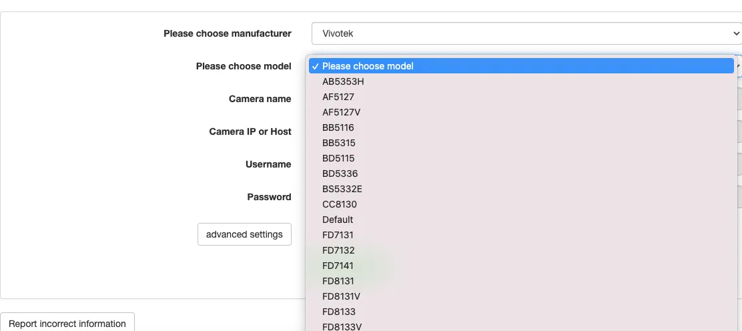The width and height of the screenshot is (742, 331).
Task: Select the highlighted 'Please choose model' option
Action: 521,66
